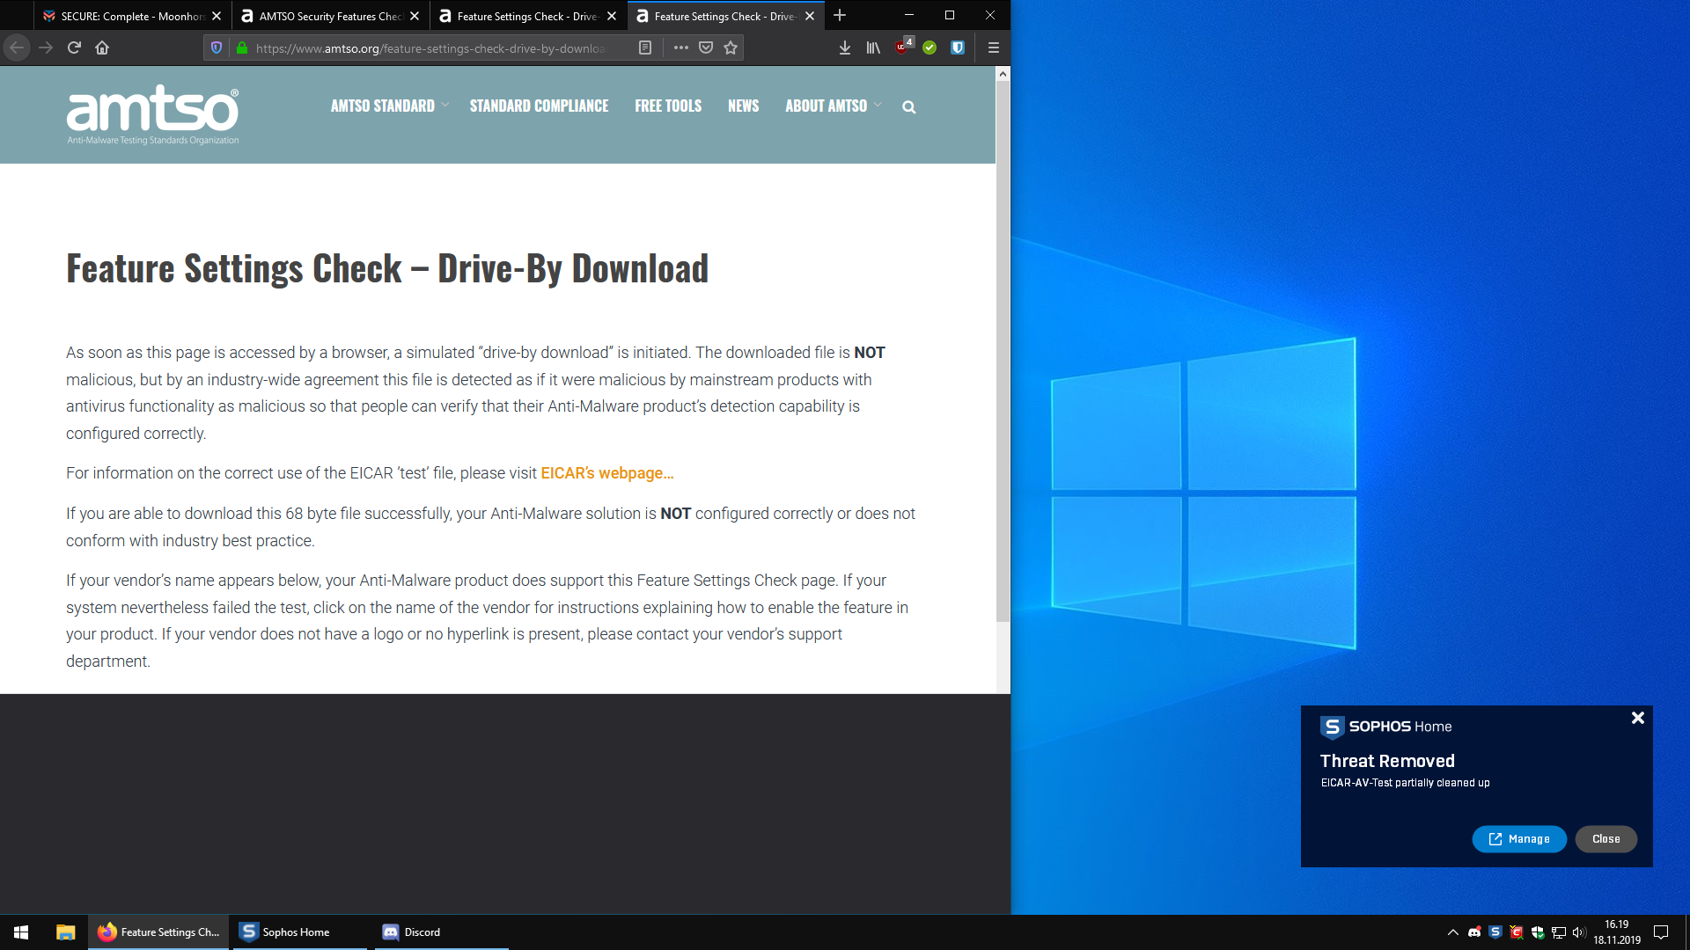Open the downloads arrow icon

pos(844,47)
